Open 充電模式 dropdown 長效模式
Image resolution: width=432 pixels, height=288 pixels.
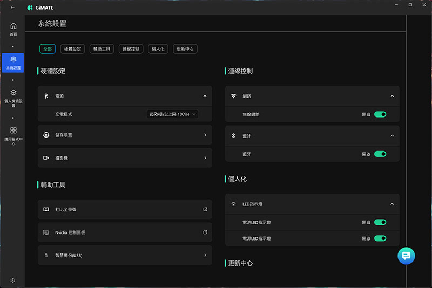tap(172, 114)
